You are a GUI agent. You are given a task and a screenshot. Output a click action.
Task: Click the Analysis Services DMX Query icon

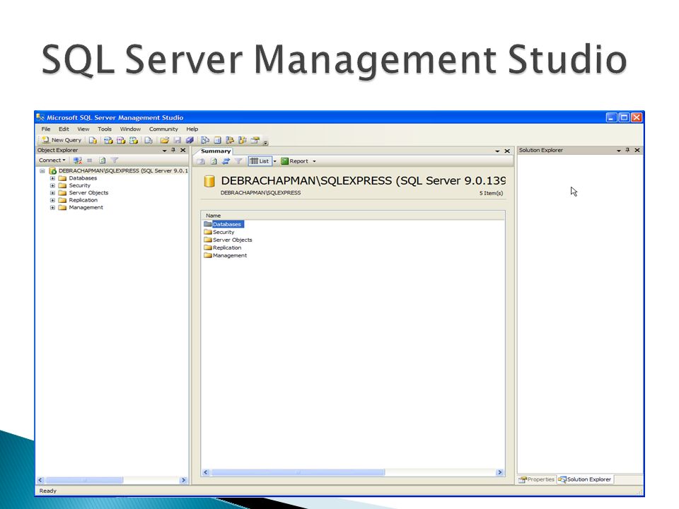(x=121, y=140)
